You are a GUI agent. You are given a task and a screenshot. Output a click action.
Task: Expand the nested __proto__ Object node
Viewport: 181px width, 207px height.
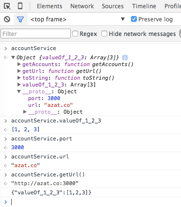[25, 112]
